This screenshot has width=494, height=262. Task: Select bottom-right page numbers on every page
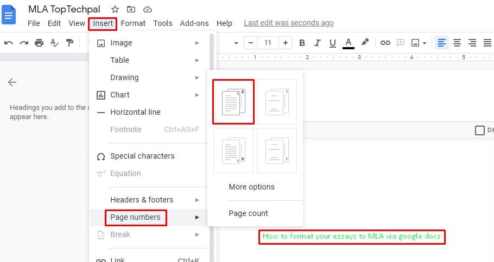(233, 150)
